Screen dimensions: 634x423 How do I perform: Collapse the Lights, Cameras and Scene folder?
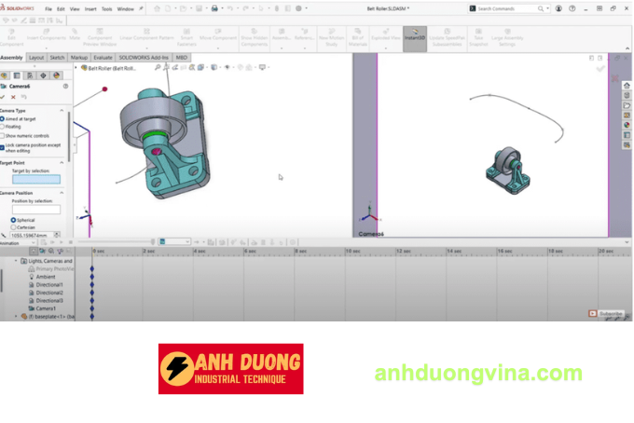[x=15, y=261]
